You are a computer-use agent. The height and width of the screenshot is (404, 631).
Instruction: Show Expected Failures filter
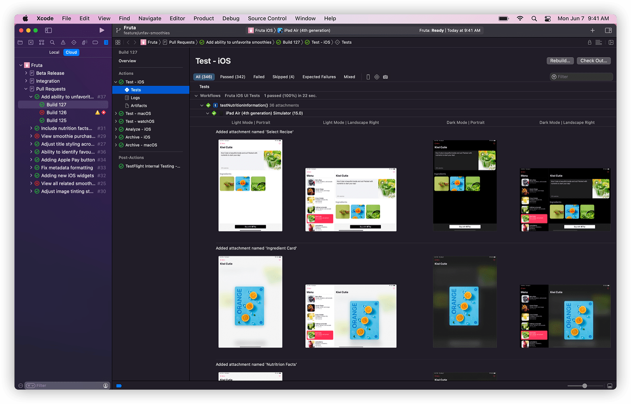pyautogui.click(x=319, y=77)
